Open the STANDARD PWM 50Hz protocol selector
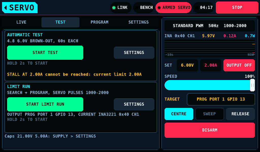The image size is (260, 152). pyautogui.click(x=209, y=26)
